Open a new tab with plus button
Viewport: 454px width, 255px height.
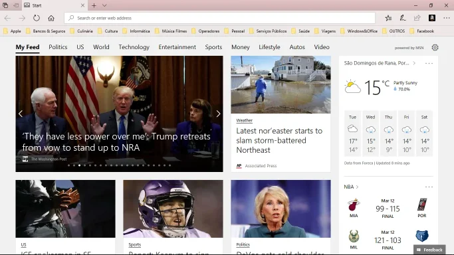tap(94, 5)
